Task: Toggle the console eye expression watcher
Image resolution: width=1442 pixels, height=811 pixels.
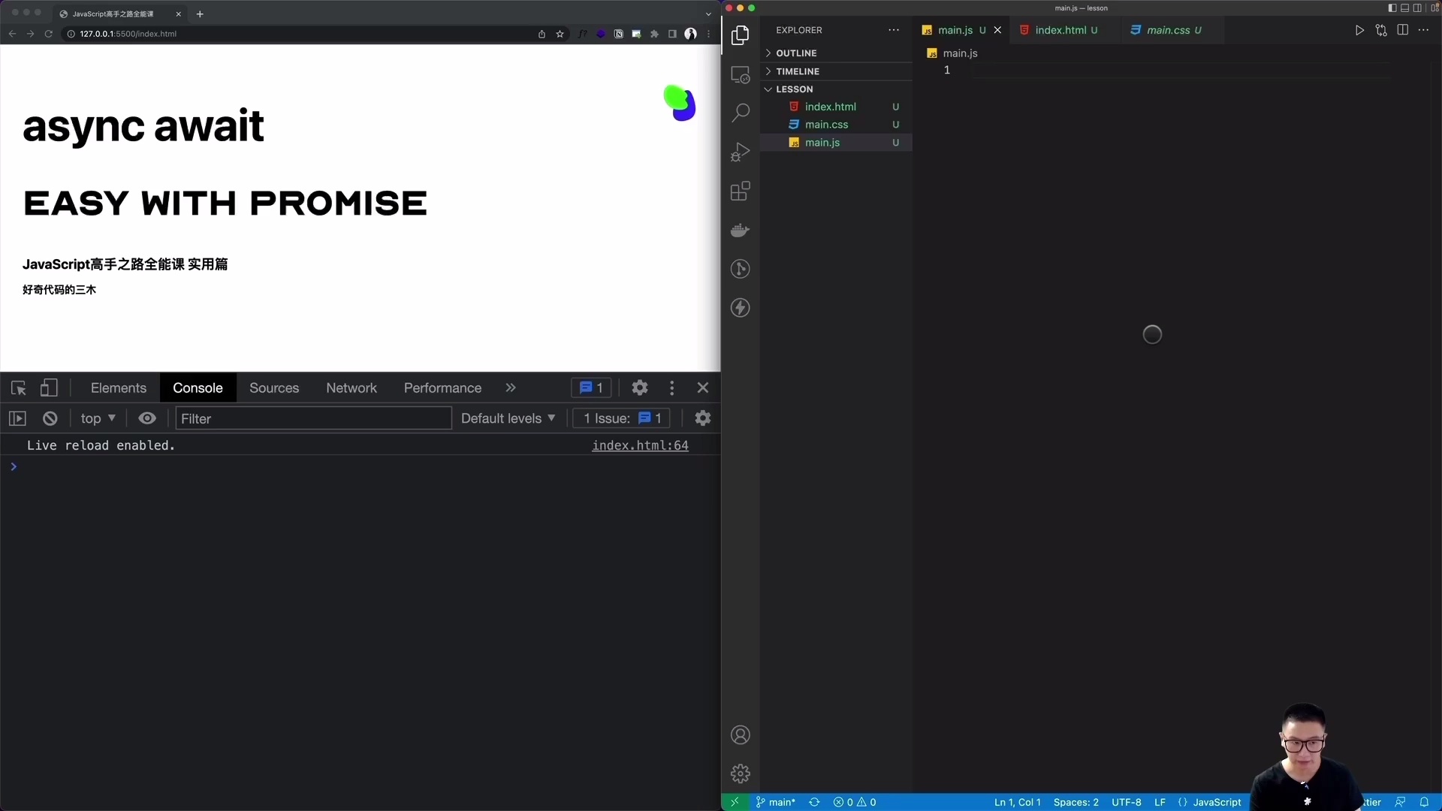Action: (x=147, y=418)
